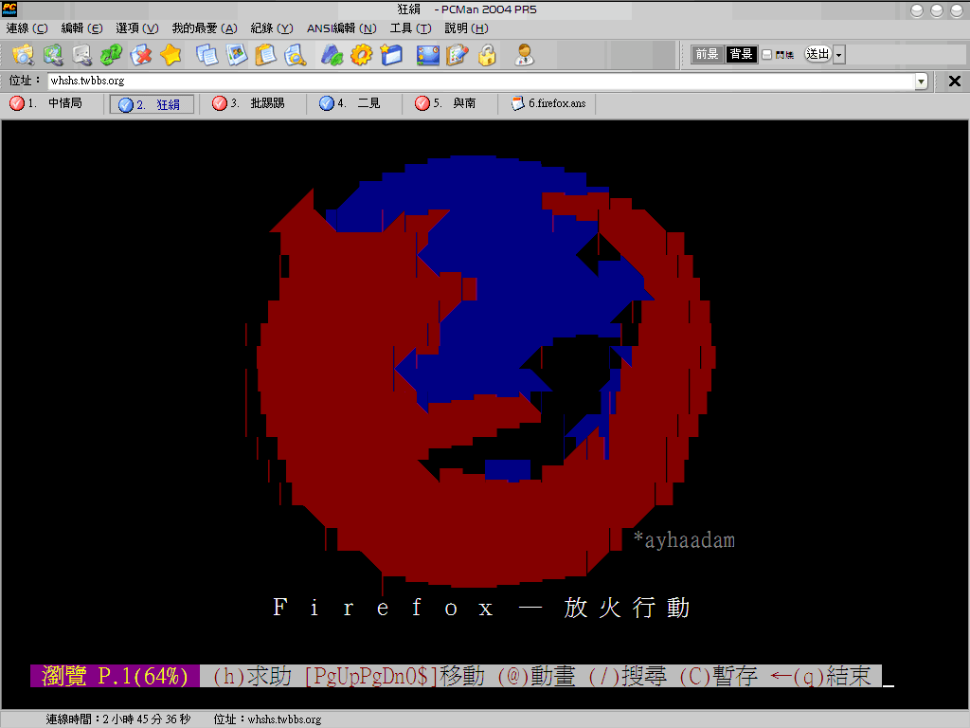Click the 連線時間 status bar entry
This screenshot has height=728, width=970.
point(118,719)
